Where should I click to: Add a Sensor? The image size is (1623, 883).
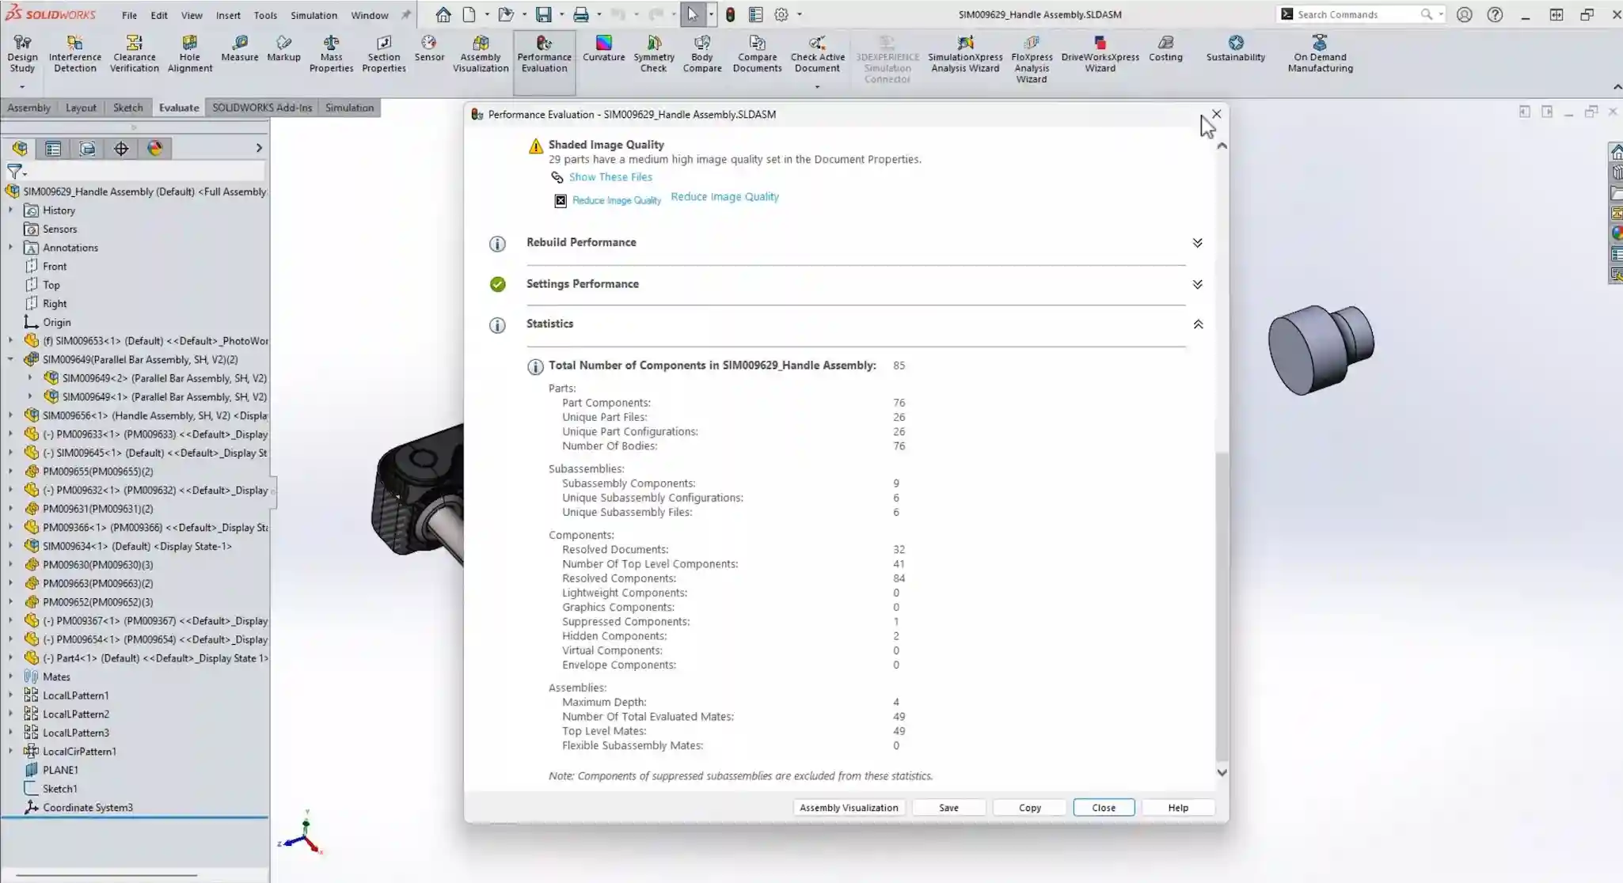point(429,48)
